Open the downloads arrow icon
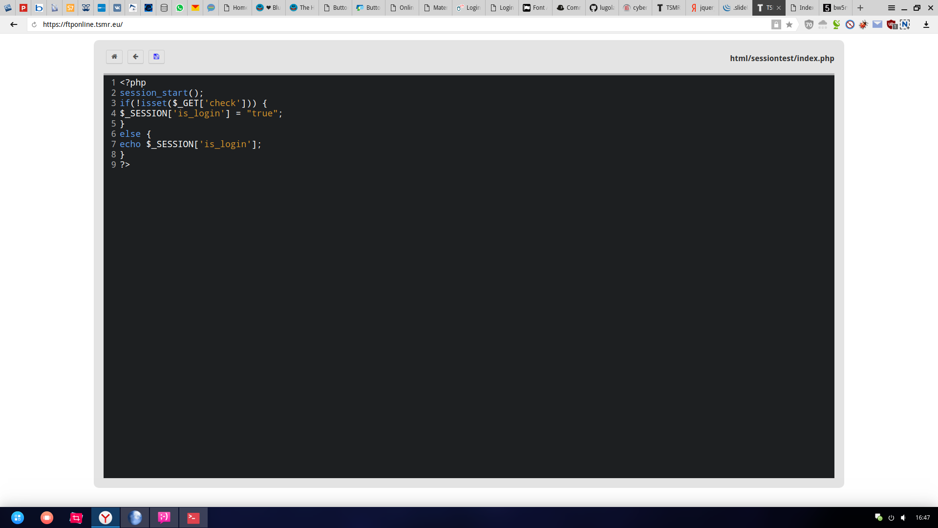938x528 pixels. (926, 24)
